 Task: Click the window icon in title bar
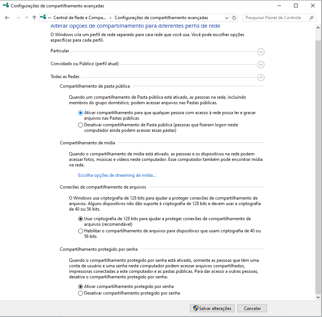[6, 6]
